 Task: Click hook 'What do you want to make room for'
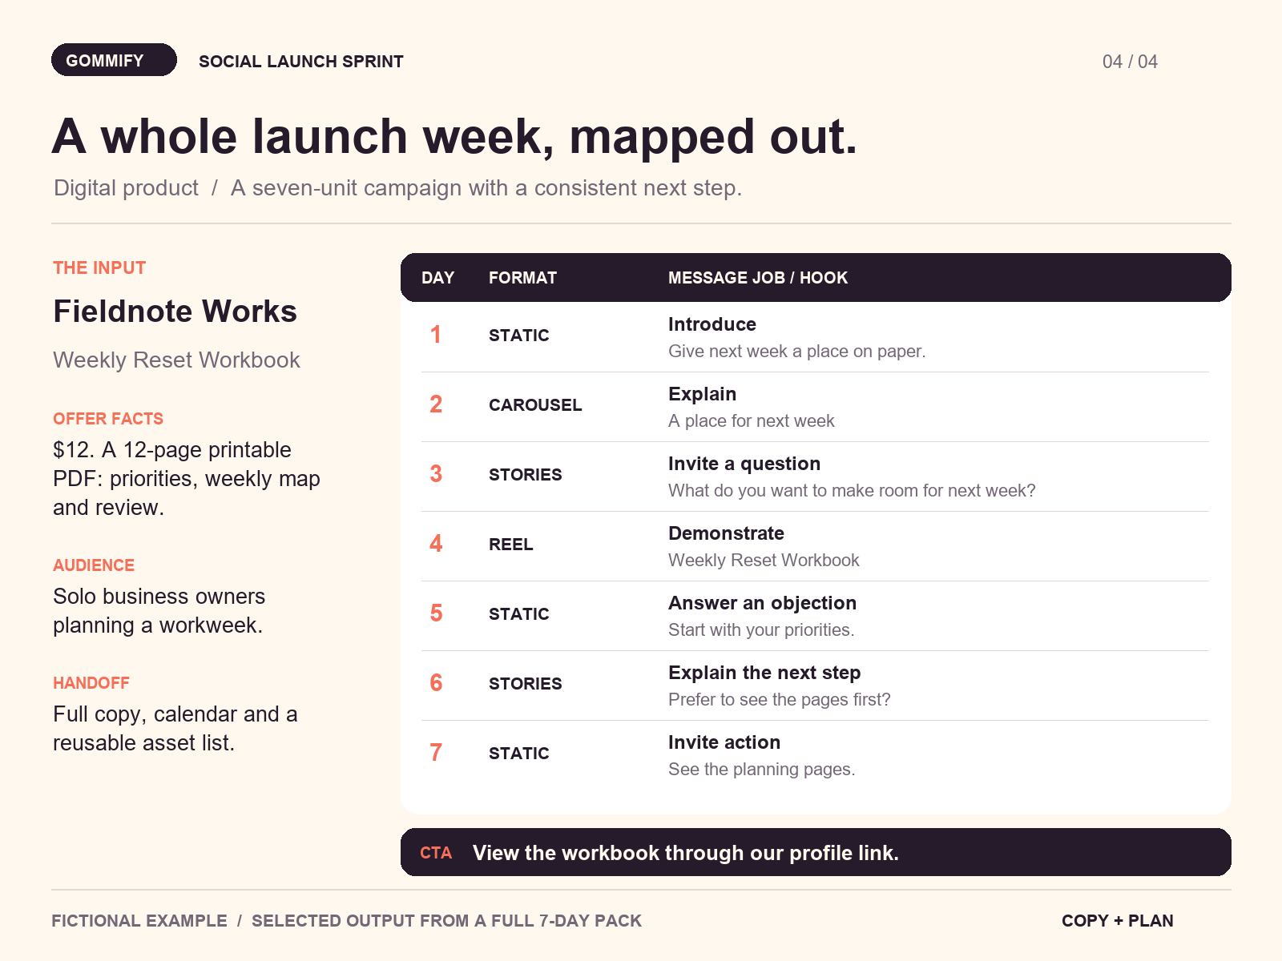pos(852,491)
